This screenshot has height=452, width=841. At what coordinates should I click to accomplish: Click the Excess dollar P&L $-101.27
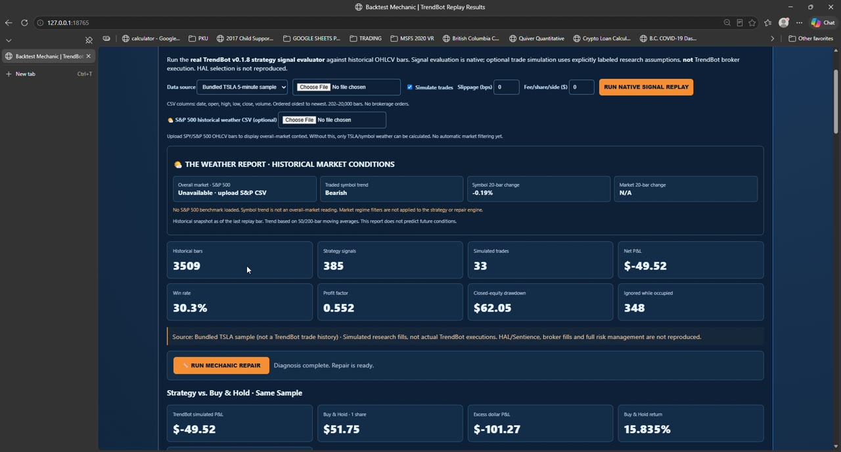point(497,429)
